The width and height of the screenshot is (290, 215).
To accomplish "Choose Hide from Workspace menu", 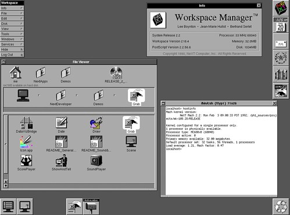I will pos(12,49).
